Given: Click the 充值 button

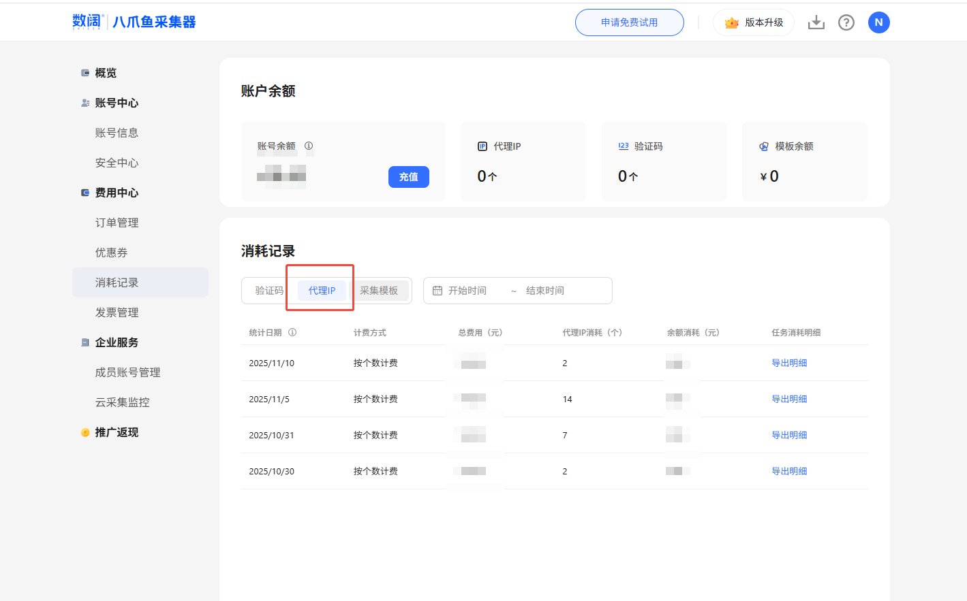Looking at the screenshot, I should click(409, 177).
